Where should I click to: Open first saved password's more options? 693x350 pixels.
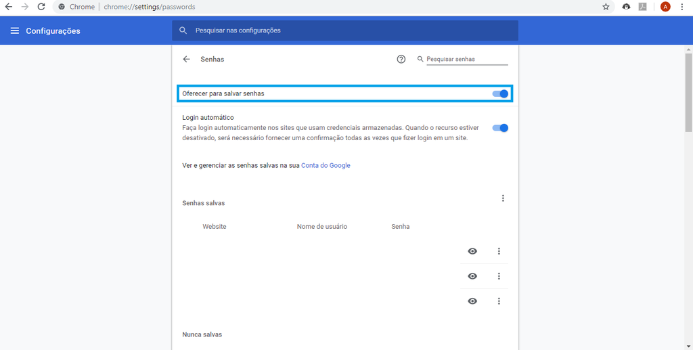[x=499, y=251]
